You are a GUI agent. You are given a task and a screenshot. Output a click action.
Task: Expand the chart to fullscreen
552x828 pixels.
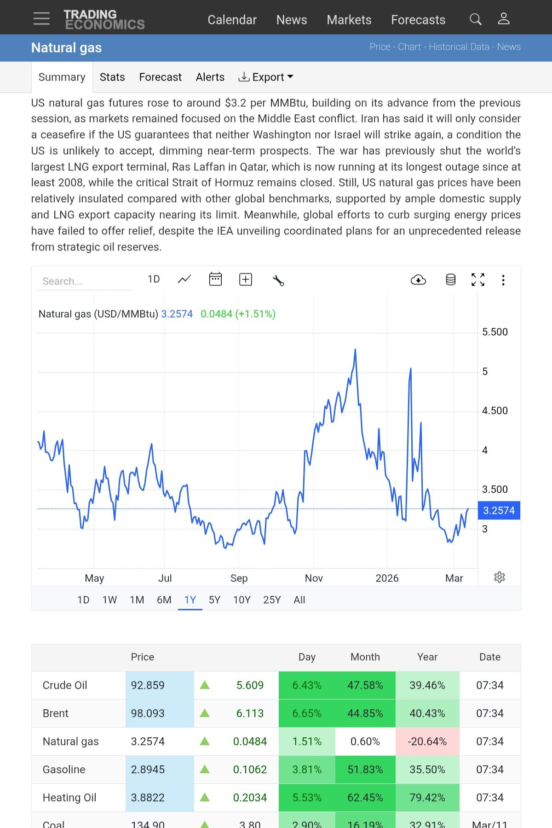point(478,280)
